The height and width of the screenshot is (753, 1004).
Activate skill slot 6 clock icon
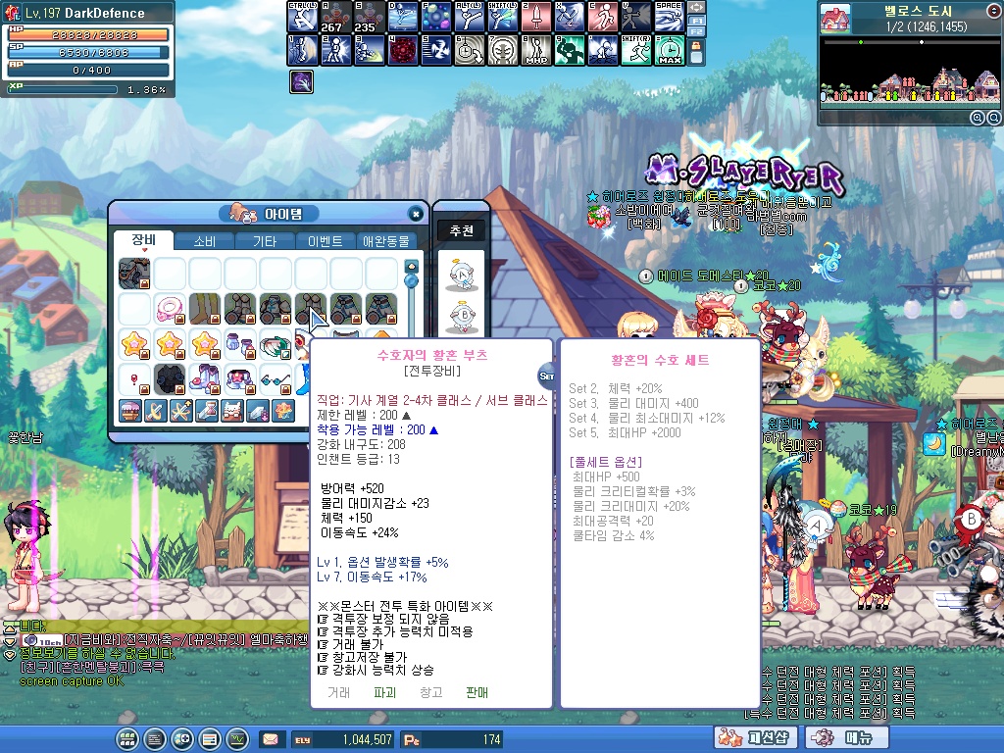(470, 50)
